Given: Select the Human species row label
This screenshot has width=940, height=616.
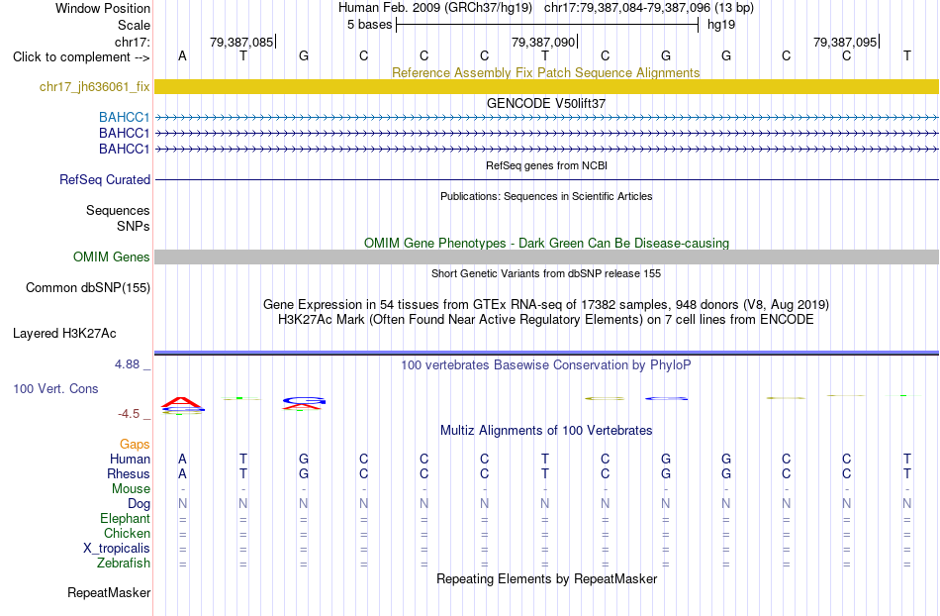Looking at the screenshot, I should tap(130, 459).
